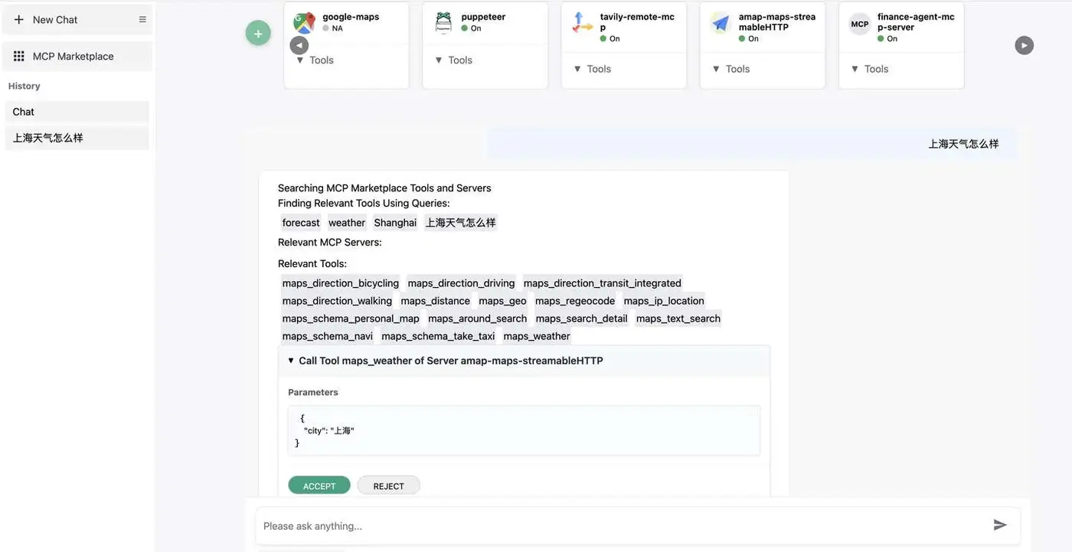Click the 上海天气怎么样 query tag
The width and height of the screenshot is (1072, 552).
coord(460,223)
